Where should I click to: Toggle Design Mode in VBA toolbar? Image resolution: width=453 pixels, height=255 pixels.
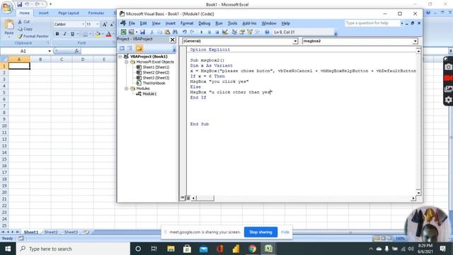tap(225, 32)
